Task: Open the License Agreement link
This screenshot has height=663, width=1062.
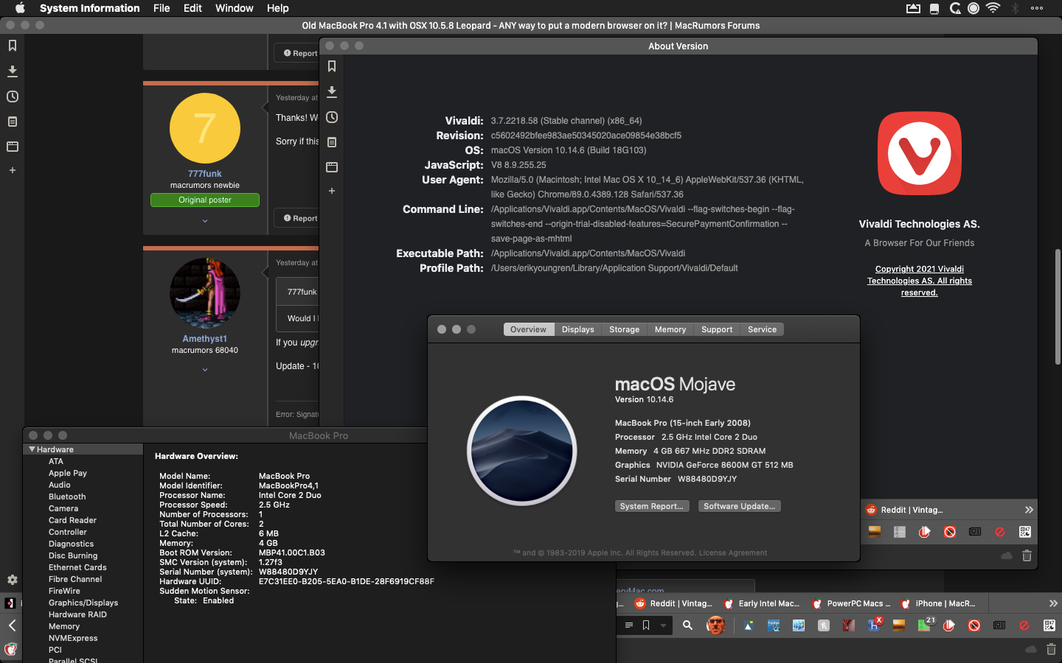Action: pos(732,552)
